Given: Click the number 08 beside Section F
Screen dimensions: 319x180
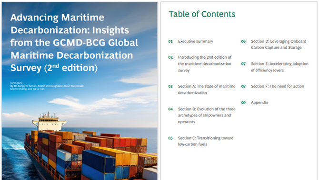Looking at the screenshot, I should pos(243,86).
